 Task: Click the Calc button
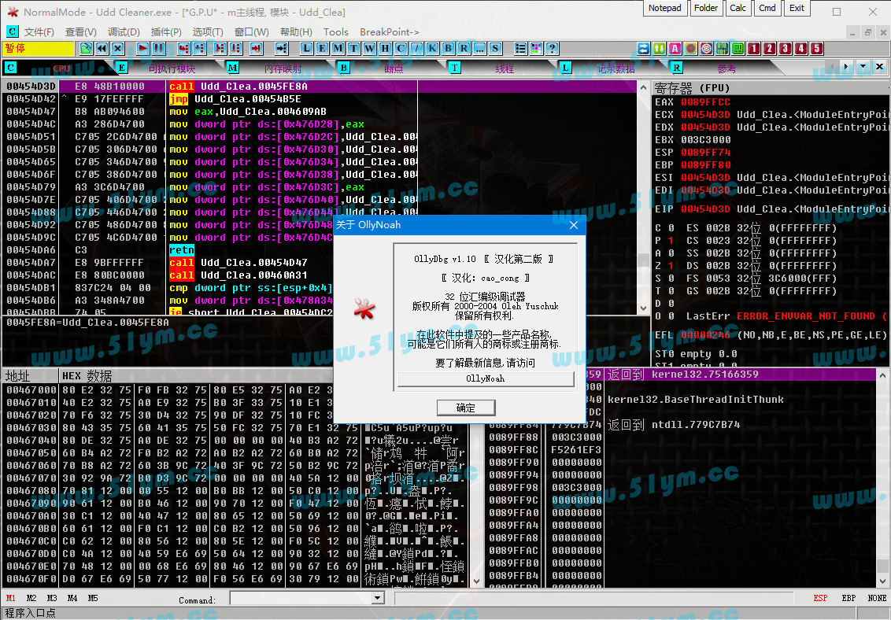pyautogui.click(x=738, y=8)
